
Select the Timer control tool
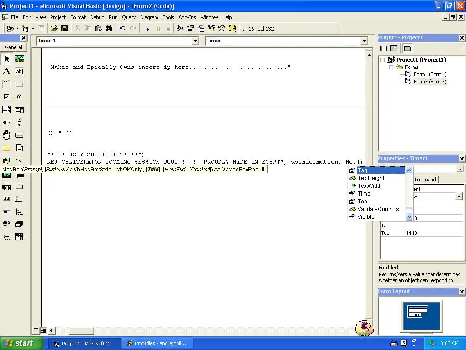click(6, 135)
